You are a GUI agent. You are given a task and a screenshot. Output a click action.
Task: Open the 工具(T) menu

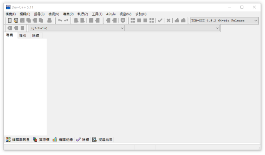pos(97,14)
